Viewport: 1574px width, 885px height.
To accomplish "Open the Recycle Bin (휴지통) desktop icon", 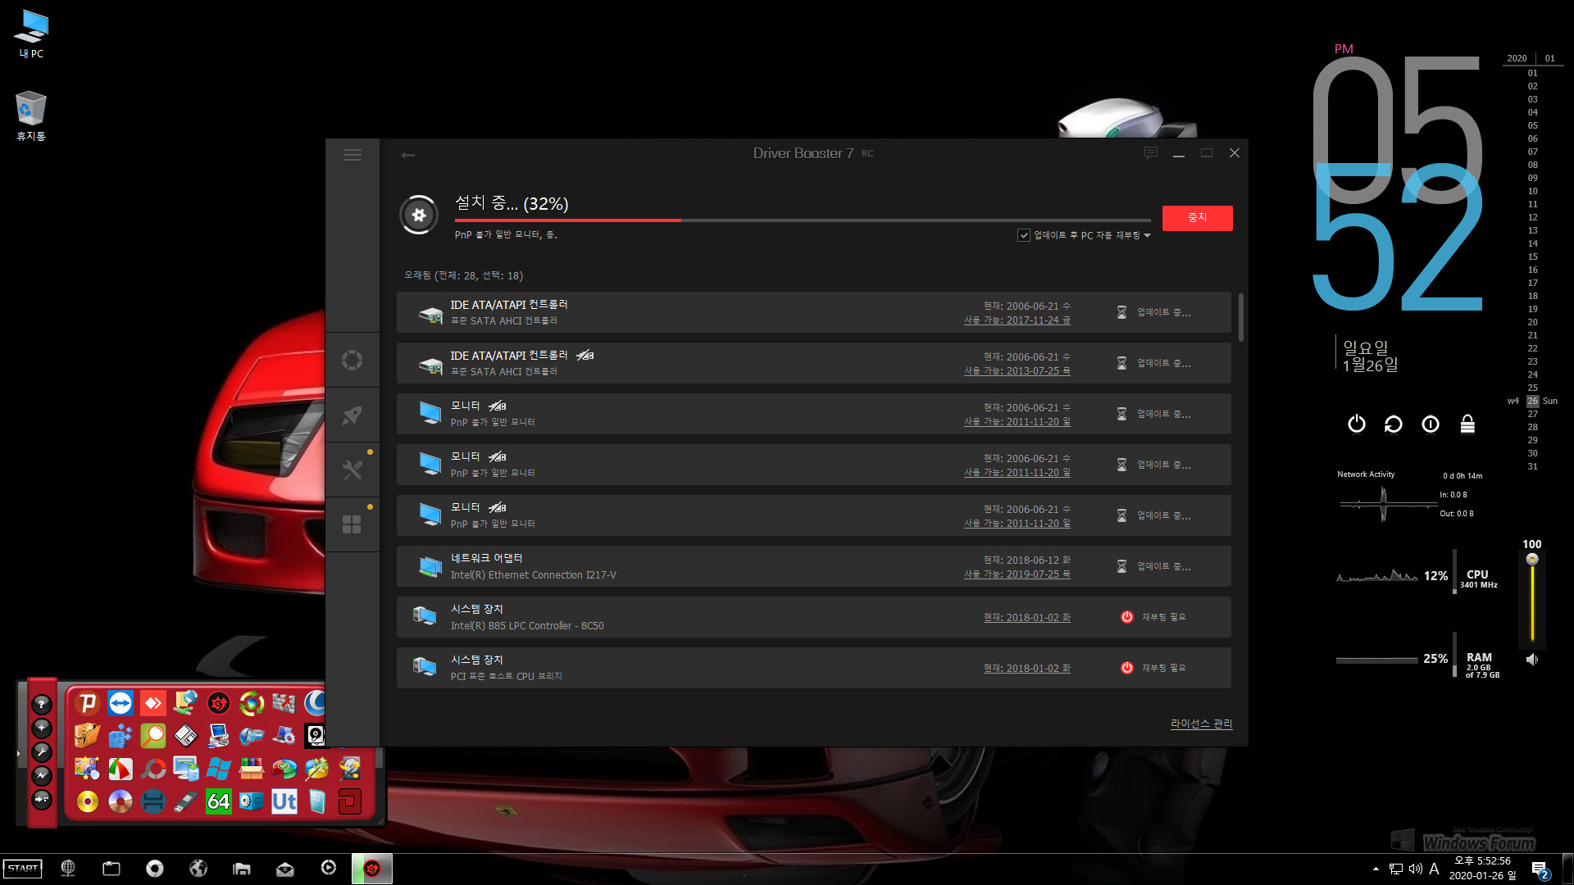I will pos(31,116).
